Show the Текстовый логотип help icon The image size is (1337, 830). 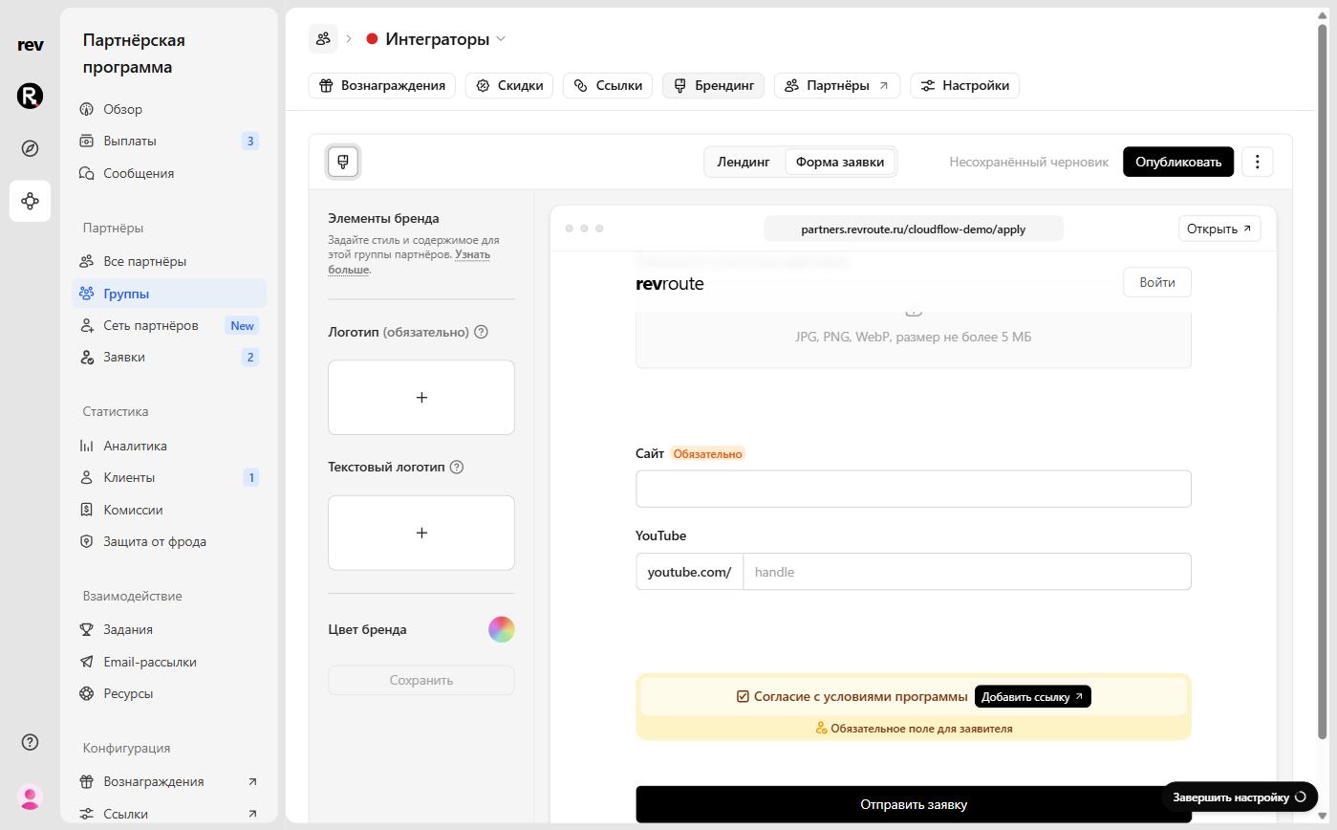coord(456,467)
